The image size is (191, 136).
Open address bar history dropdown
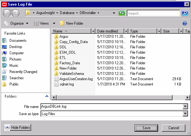[x=114, y=13]
